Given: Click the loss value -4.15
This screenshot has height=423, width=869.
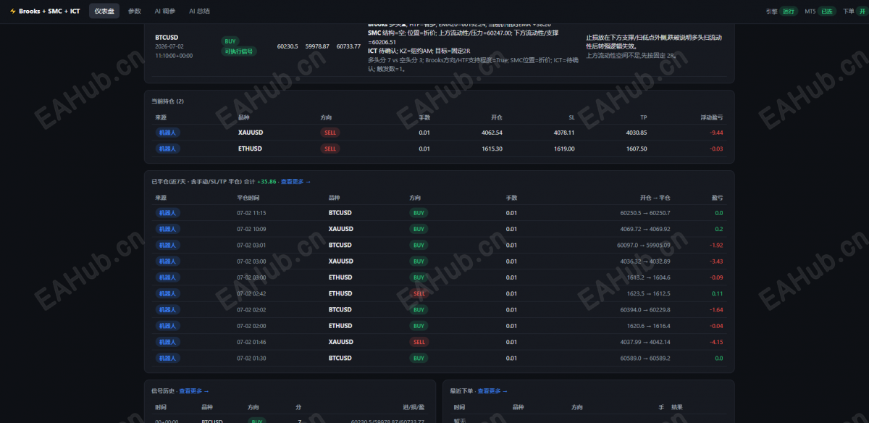Looking at the screenshot, I should click(x=716, y=342).
